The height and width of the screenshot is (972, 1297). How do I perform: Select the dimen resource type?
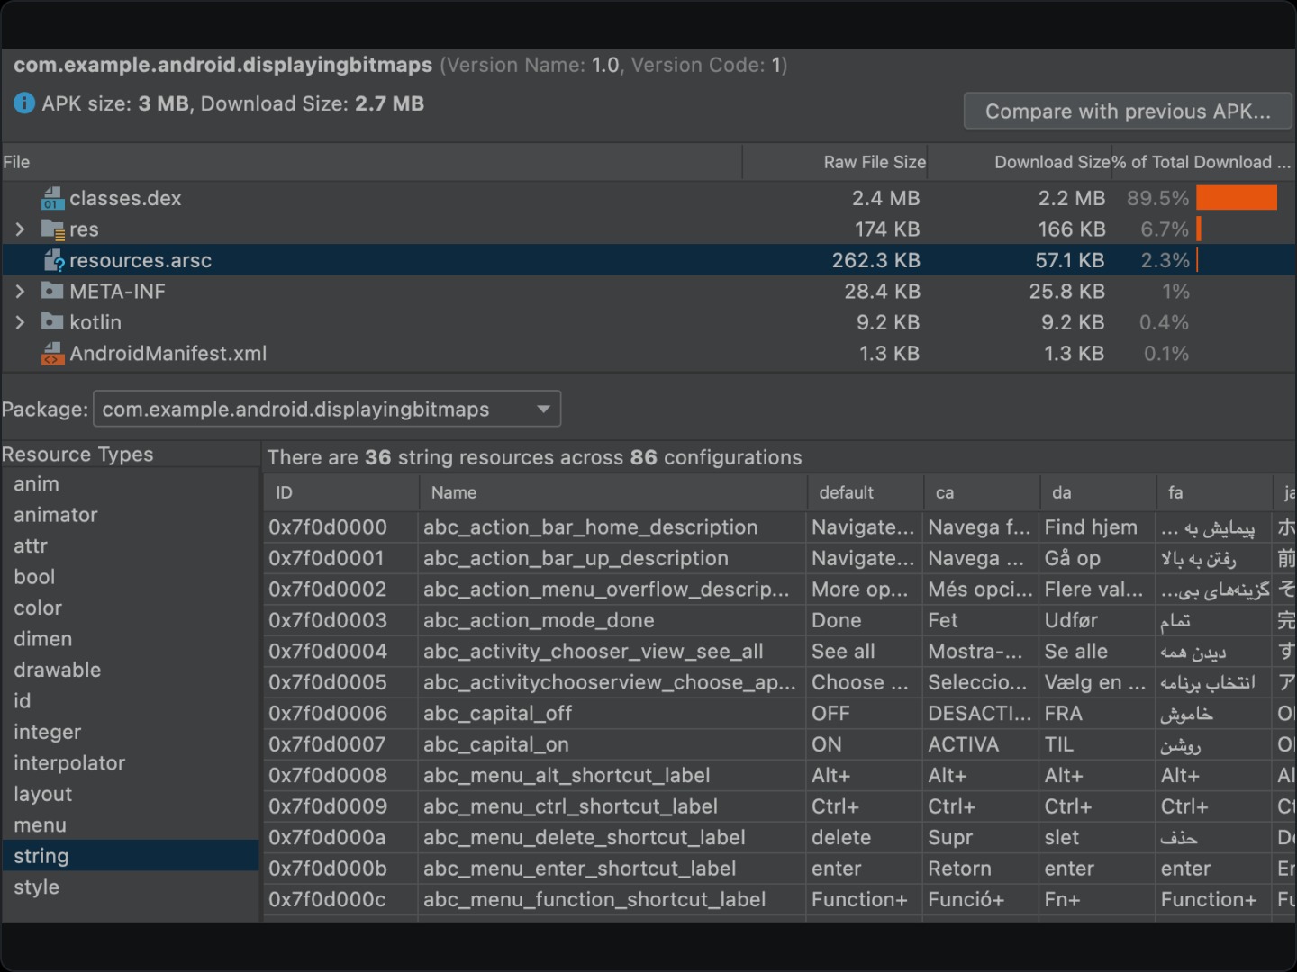(x=130, y=639)
